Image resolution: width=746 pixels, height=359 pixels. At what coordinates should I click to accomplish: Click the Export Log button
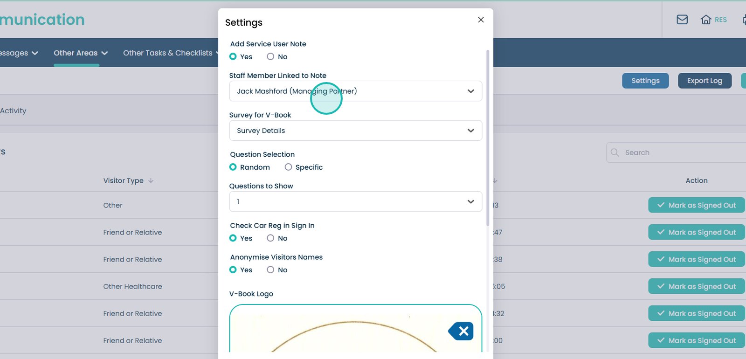[704, 81]
